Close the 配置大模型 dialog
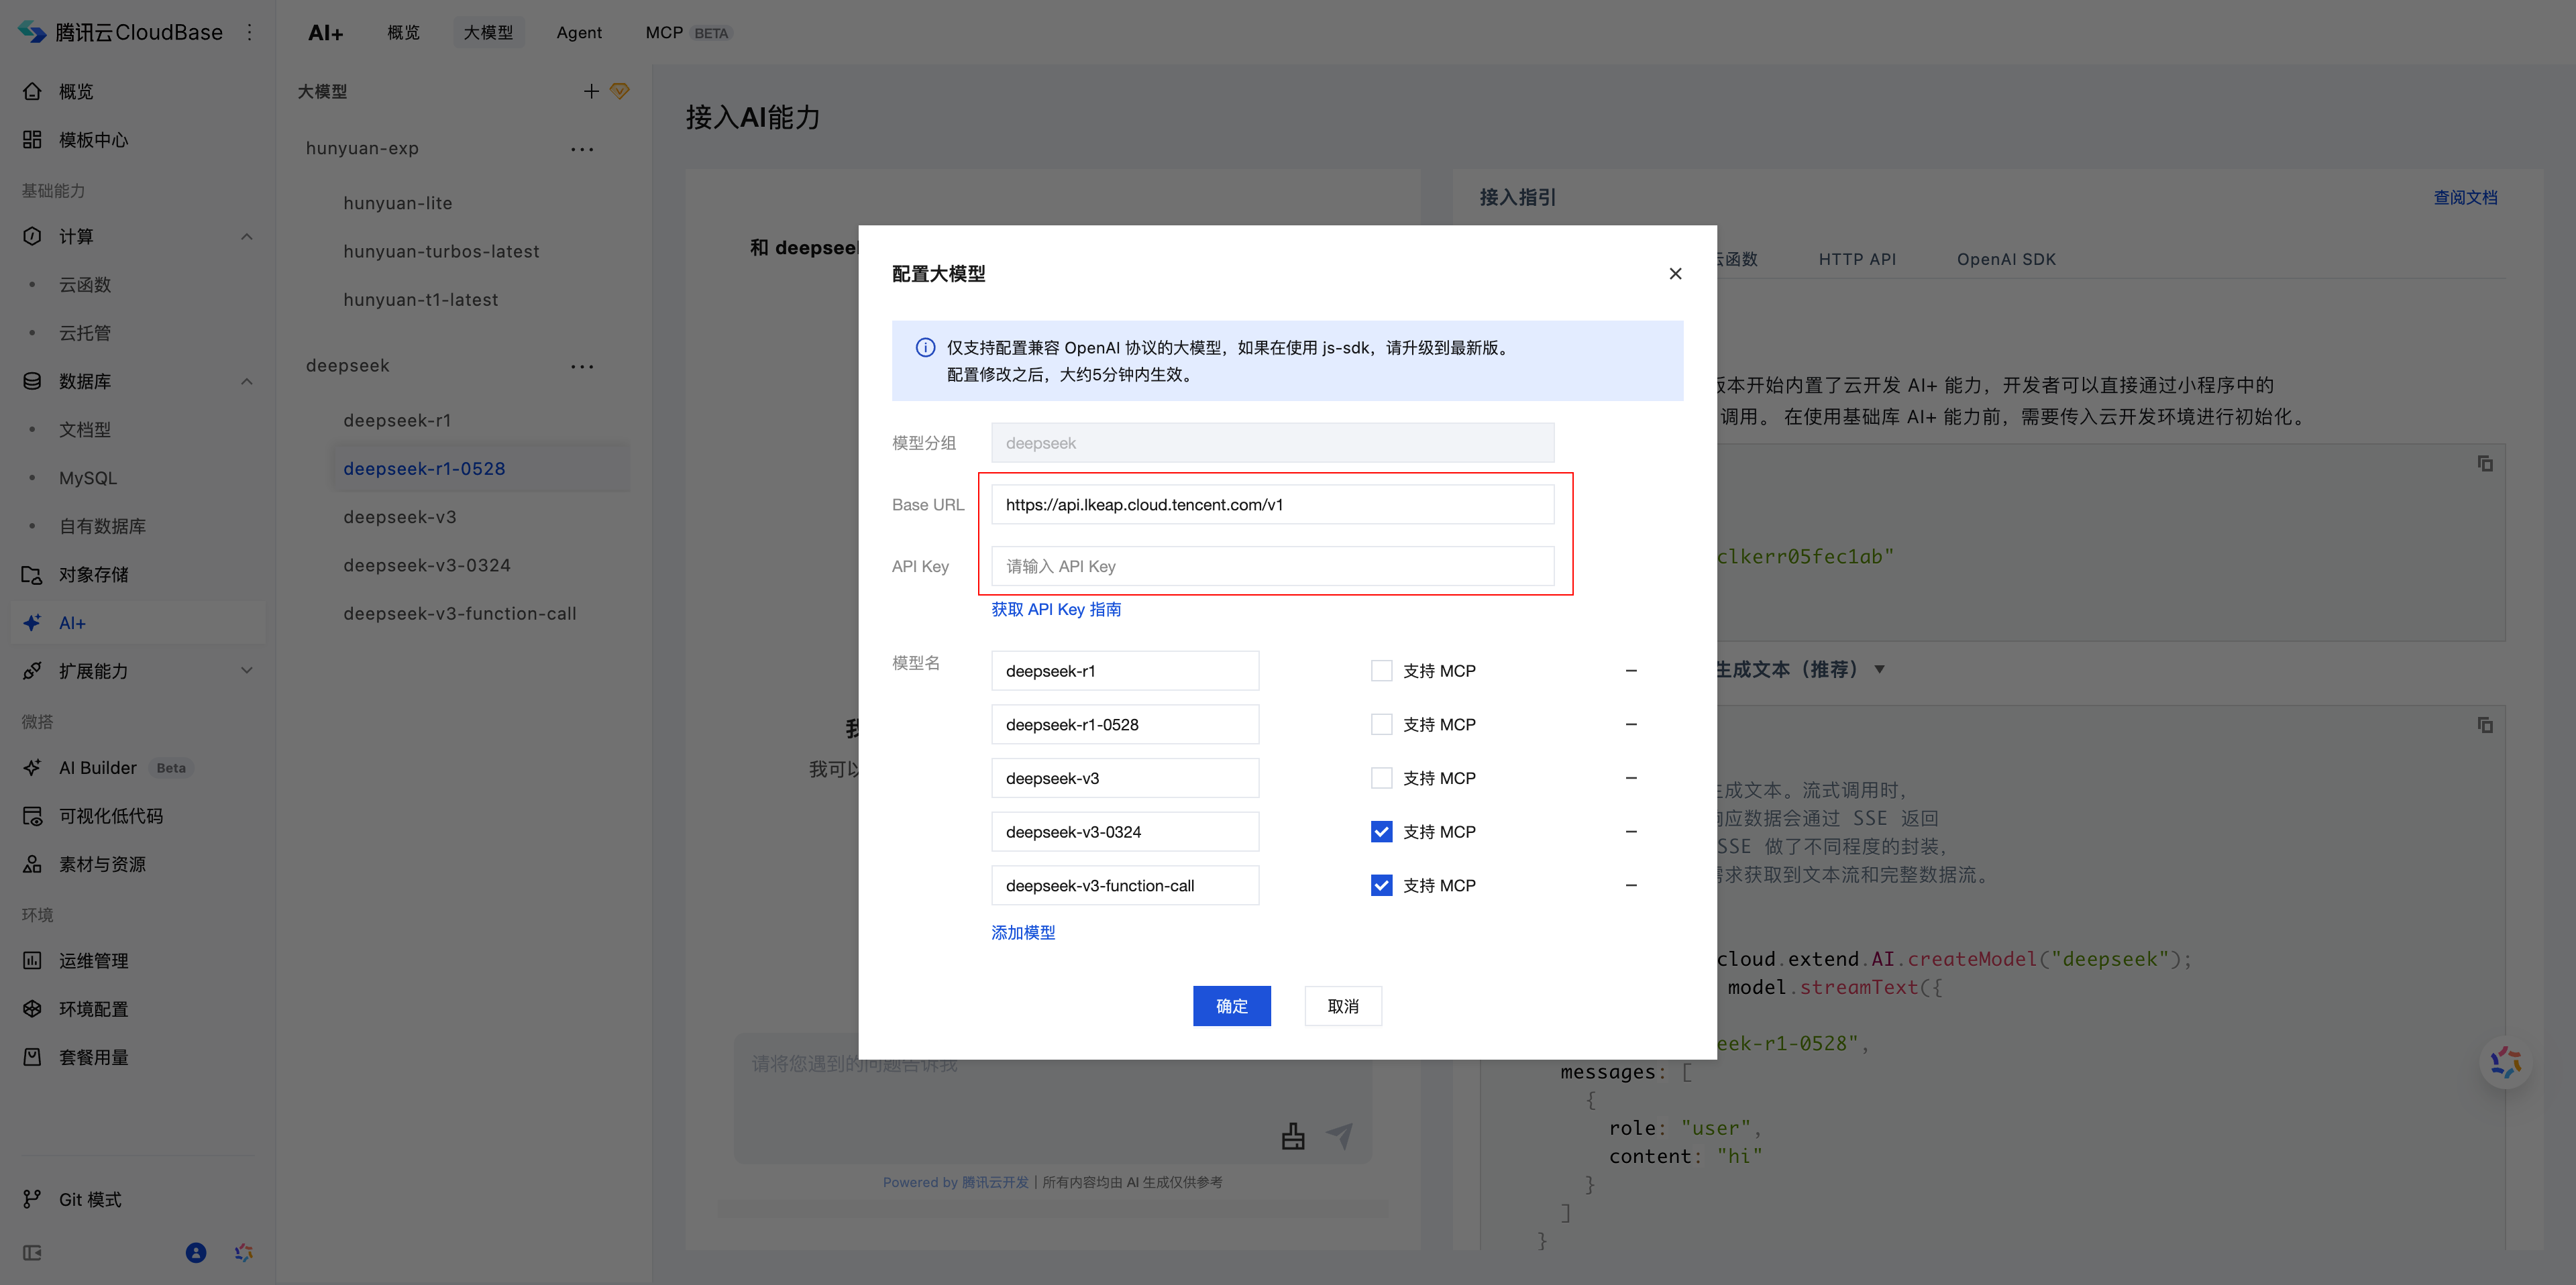Image resolution: width=2576 pixels, height=1285 pixels. [x=1675, y=273]
